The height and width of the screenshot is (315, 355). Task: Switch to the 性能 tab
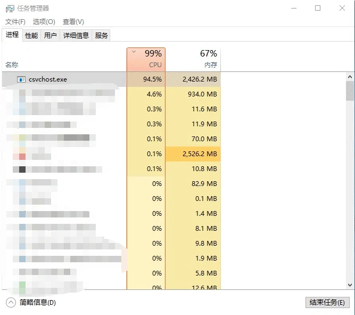click(x=31, y=35)
